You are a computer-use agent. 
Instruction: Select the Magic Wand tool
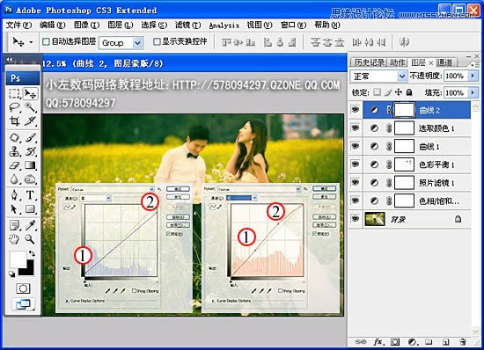pos(30,107)
